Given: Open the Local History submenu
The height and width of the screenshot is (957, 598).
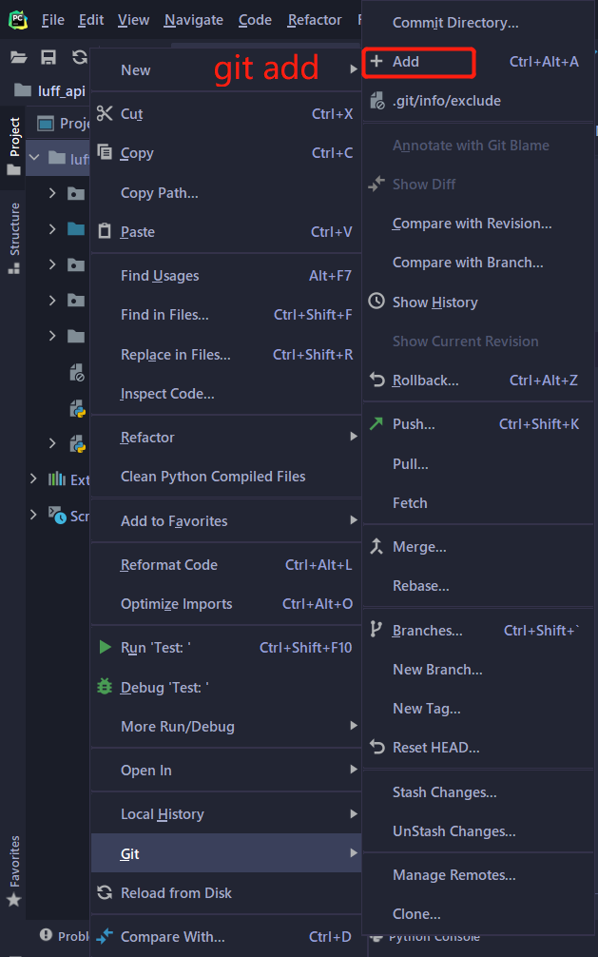Looking at the screenshot, I should click(x=225, y=814).
